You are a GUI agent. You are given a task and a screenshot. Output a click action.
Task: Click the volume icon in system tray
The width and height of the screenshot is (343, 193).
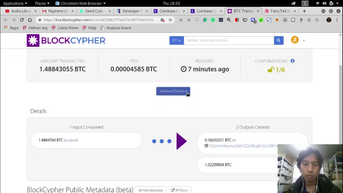point(325,3)
